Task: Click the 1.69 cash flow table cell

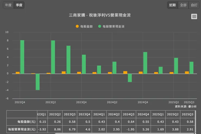Action: coord(158,129)
